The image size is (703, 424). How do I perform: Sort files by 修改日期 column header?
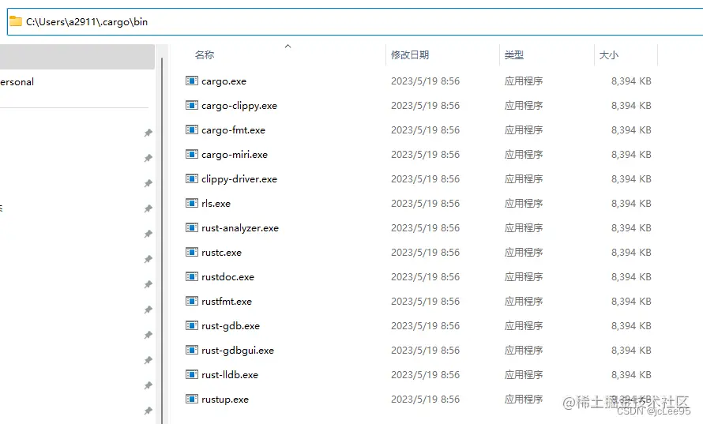(x=410, y=54)
